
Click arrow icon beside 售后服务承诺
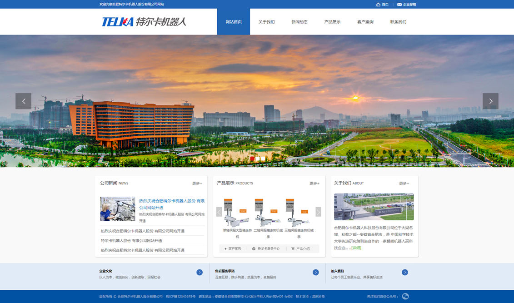coord(315,273)
